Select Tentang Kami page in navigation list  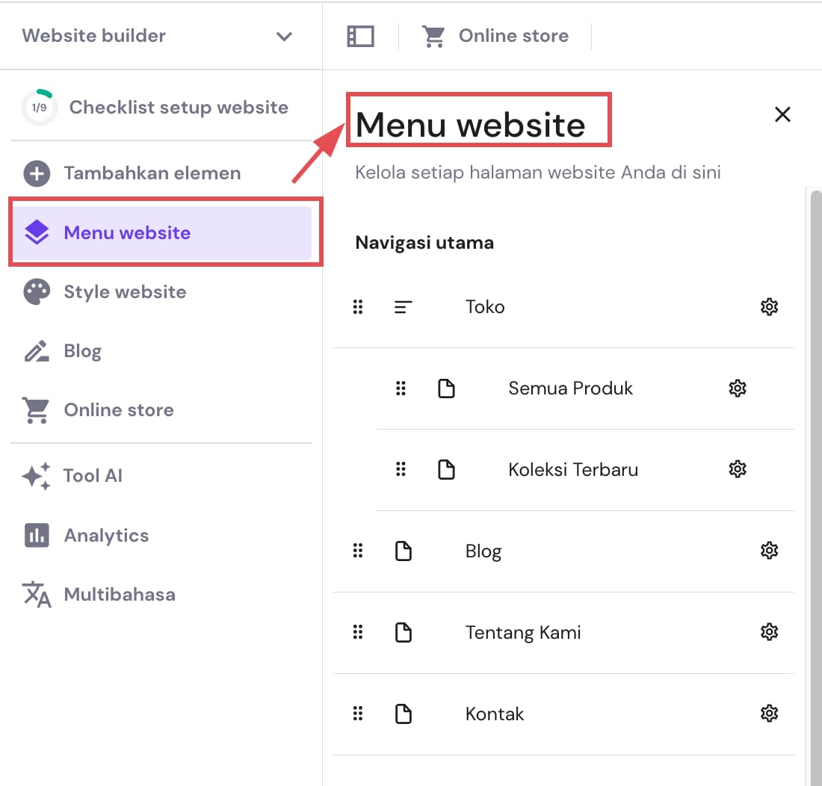522,632
